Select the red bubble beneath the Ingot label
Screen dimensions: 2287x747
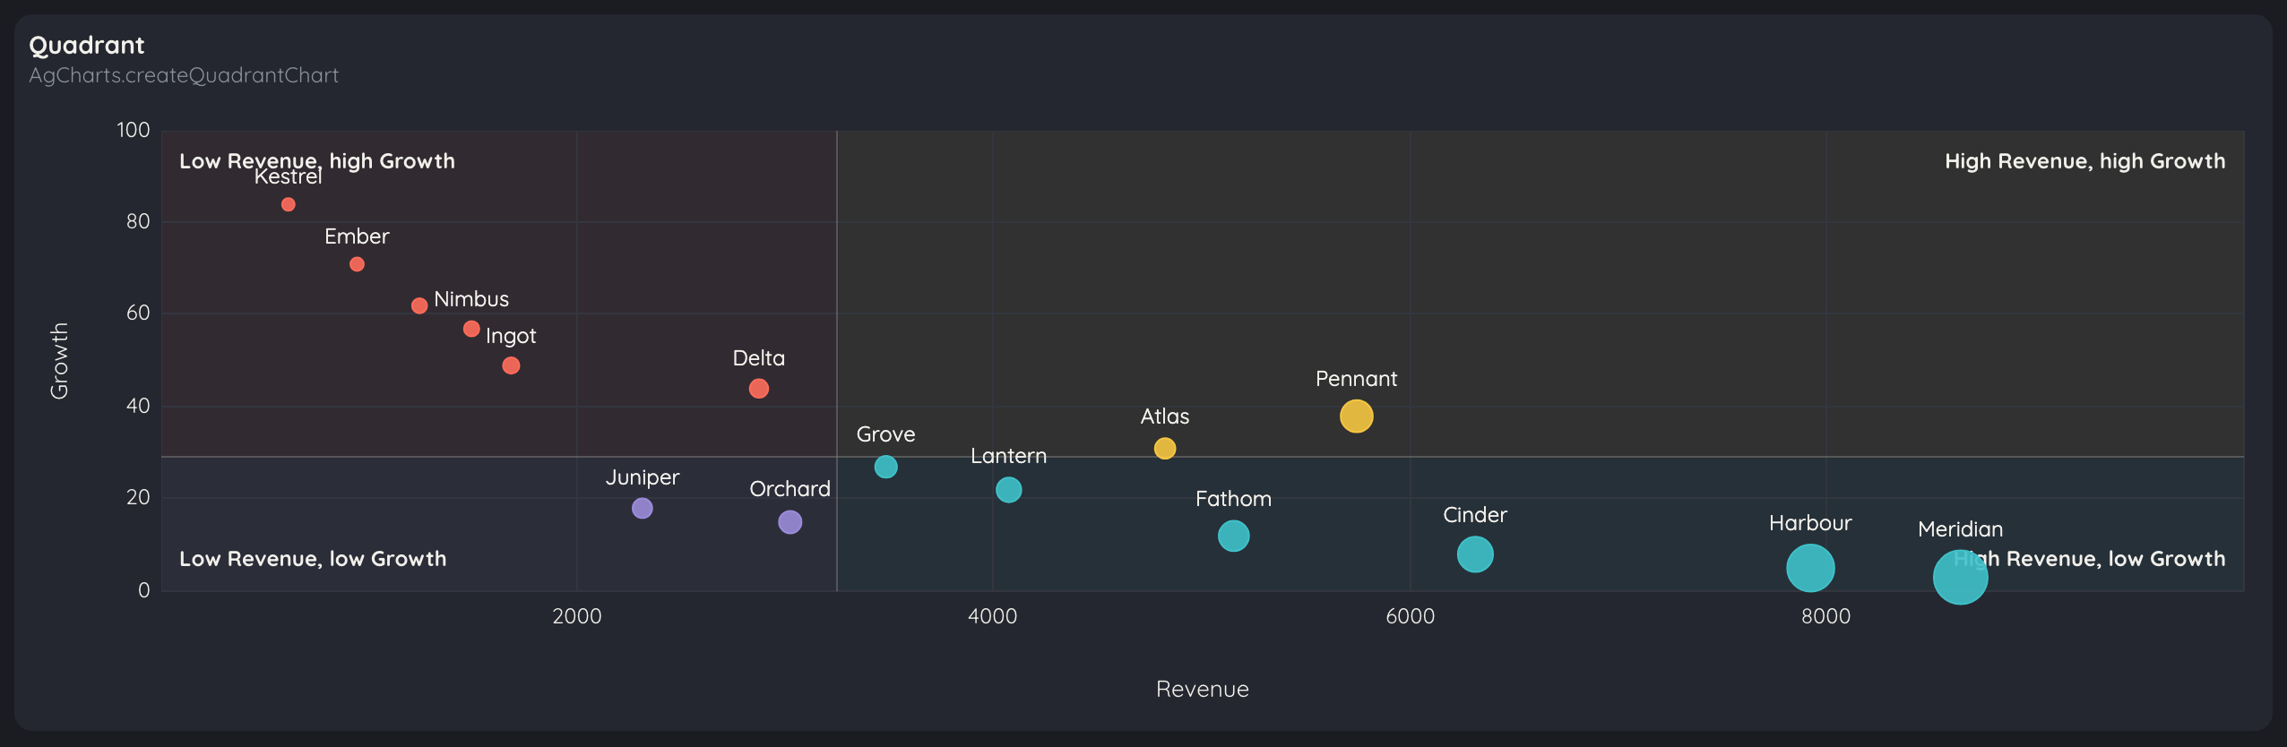coord(511,365)
